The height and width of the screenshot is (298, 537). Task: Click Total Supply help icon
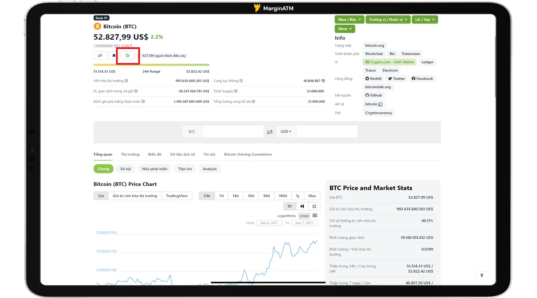[236, 91]
